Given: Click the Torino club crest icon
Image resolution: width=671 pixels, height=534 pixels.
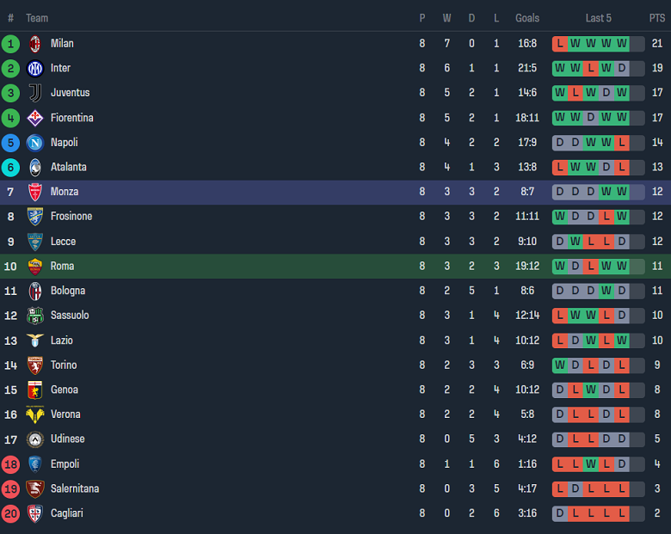Looking at the screenshot, I should 35,365.
